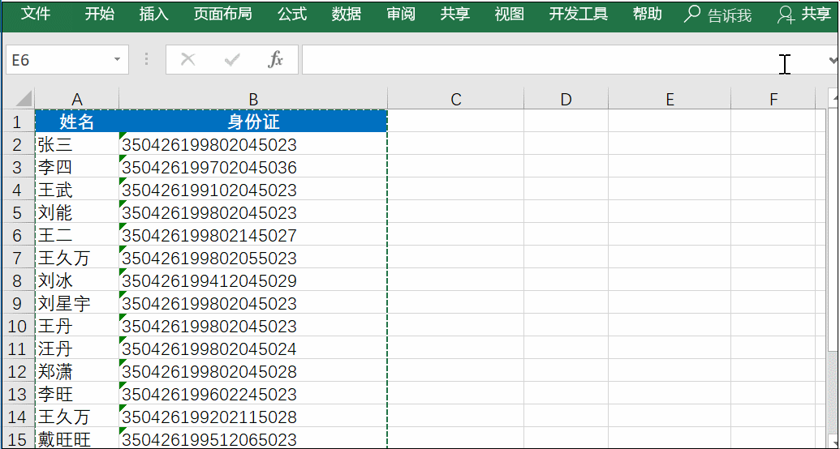Viewport: 840px width, 449px height.
Task: Open the 文件 menu
Action: pyautogui.click(x=36, y=14)
